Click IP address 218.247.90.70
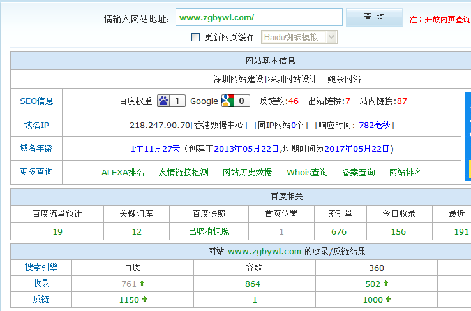 (x=160, y=125)
